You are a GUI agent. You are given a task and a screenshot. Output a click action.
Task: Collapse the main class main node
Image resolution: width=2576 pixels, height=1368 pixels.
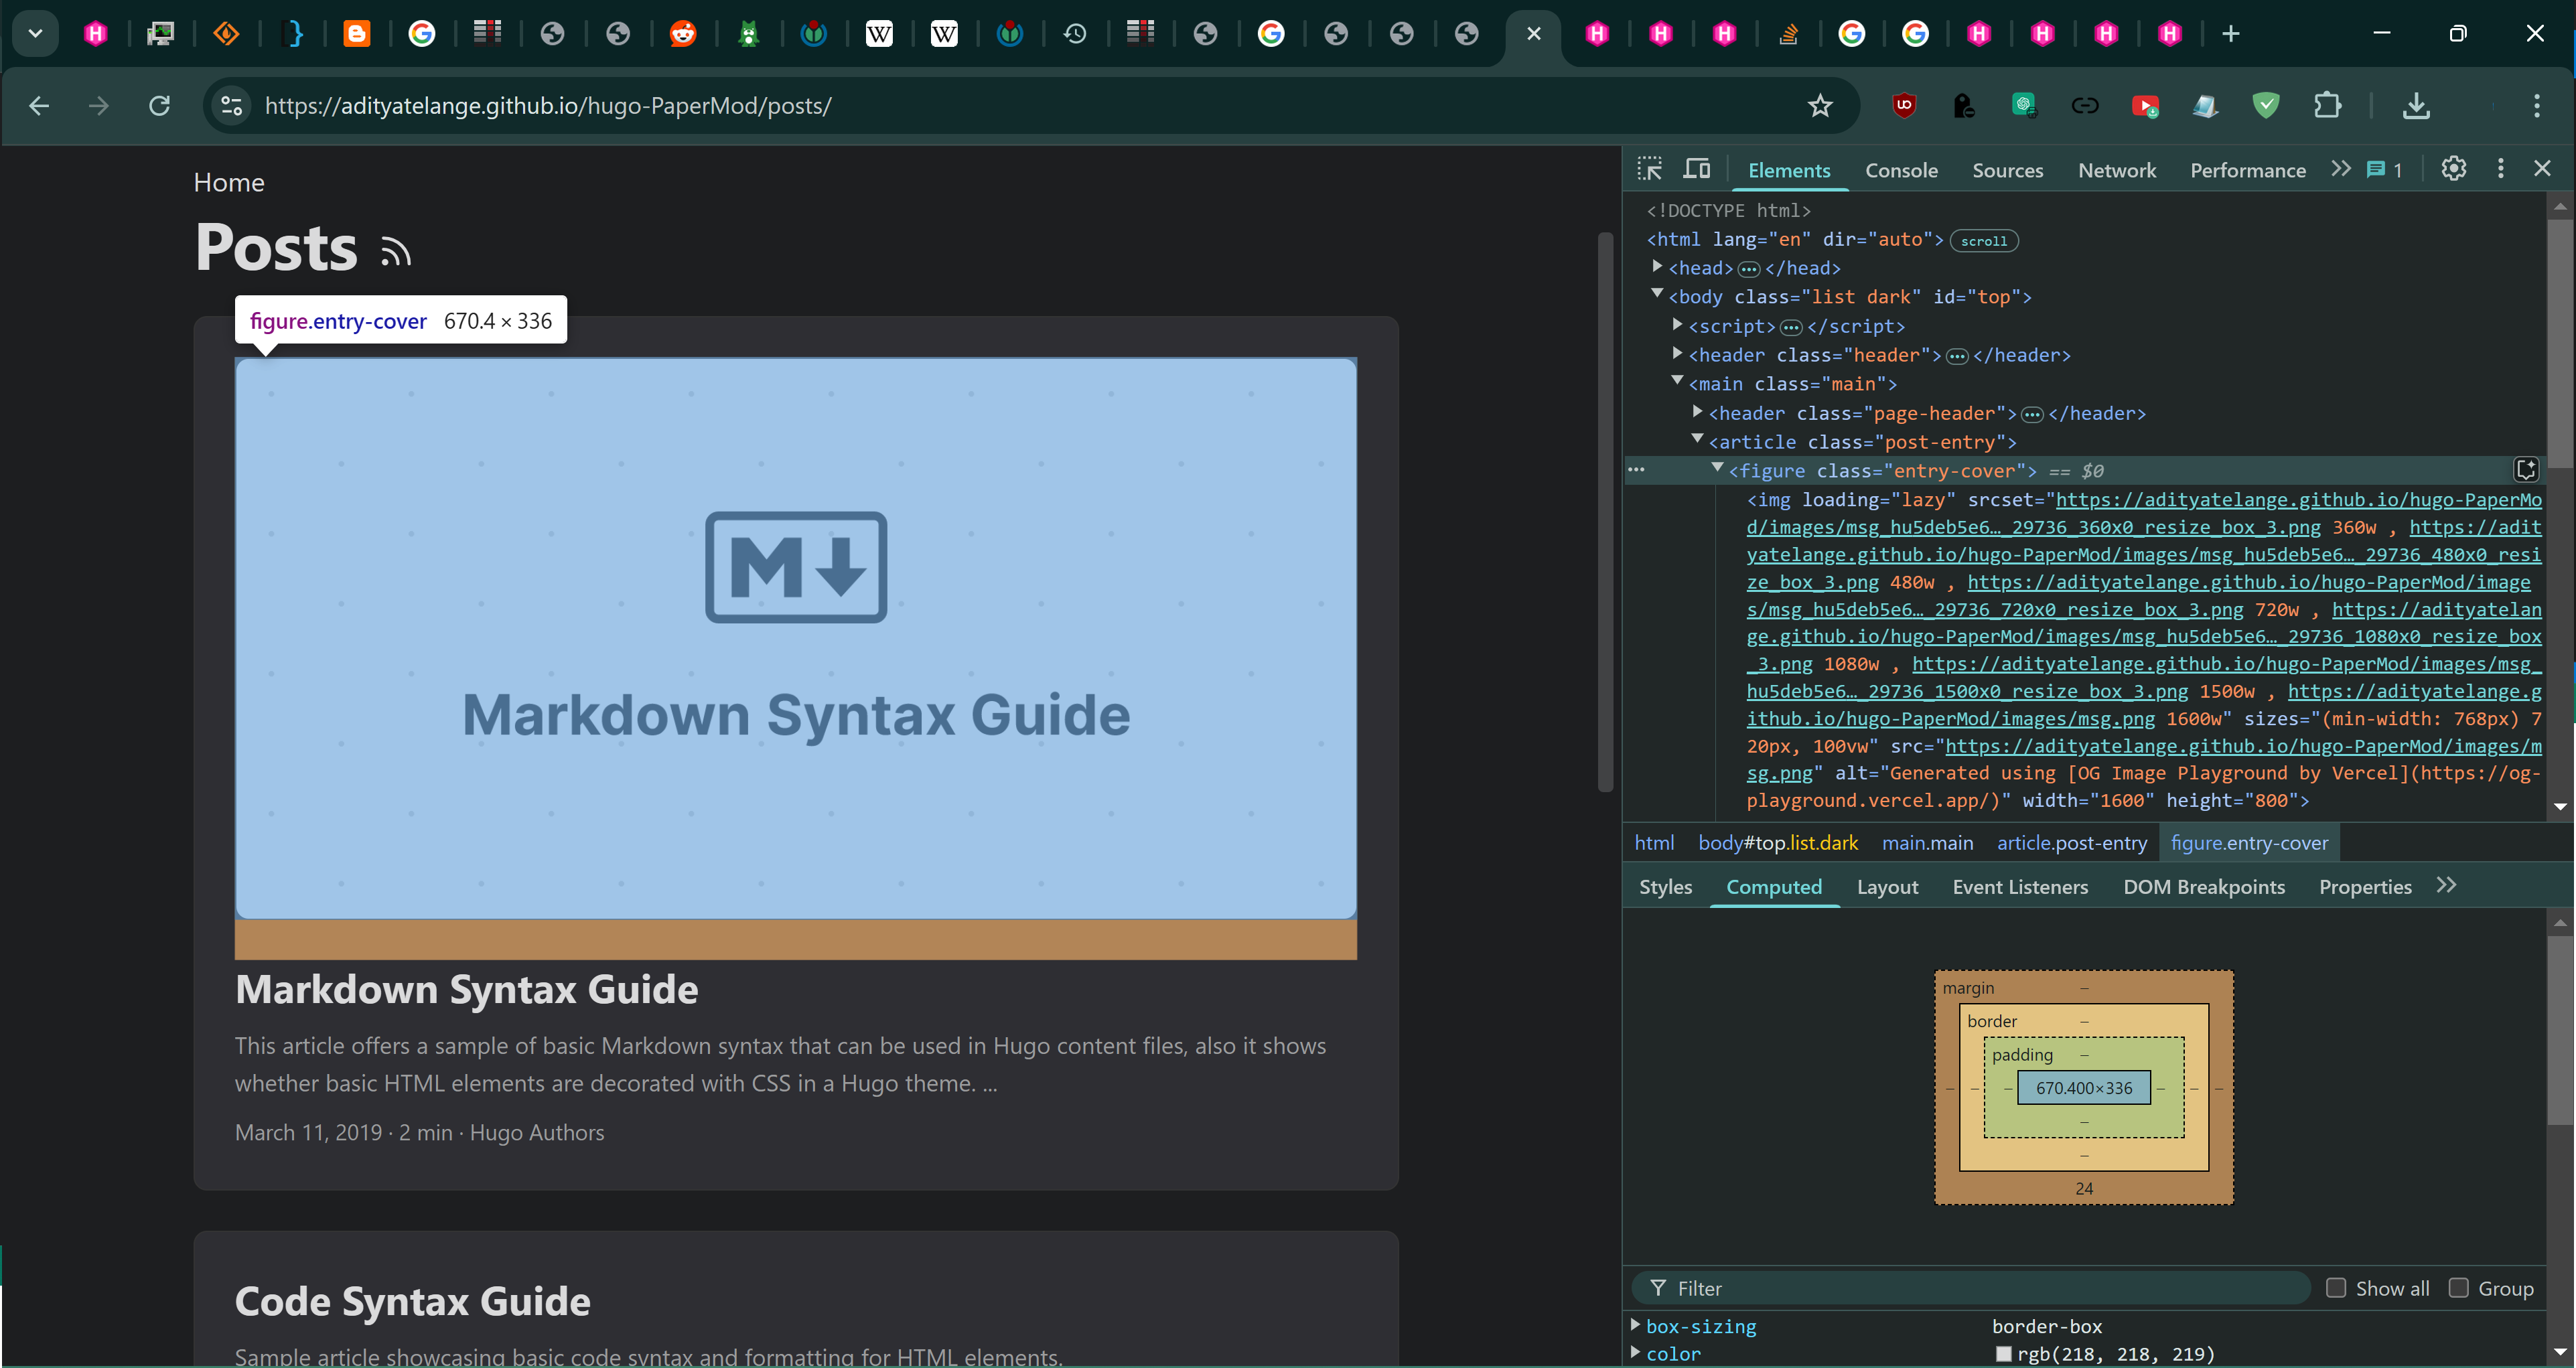(x=1678, y=381)
